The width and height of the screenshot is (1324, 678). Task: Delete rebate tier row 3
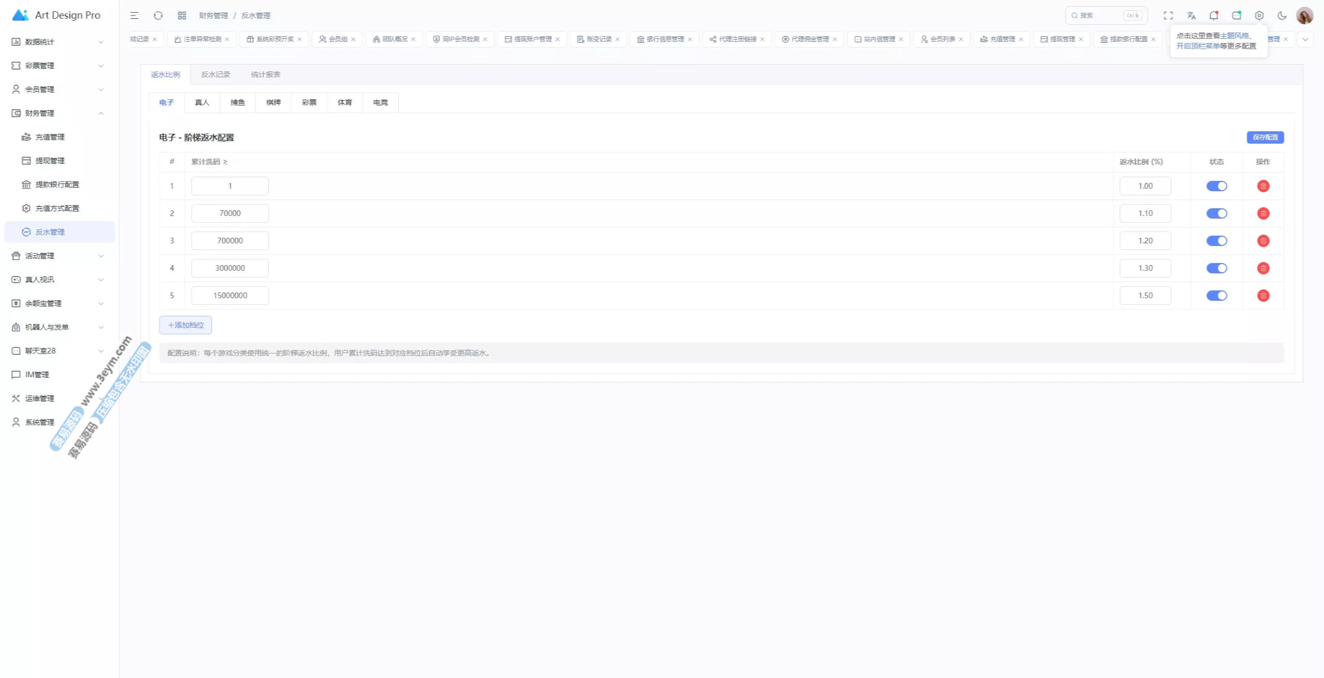(x=1263, y=241)
